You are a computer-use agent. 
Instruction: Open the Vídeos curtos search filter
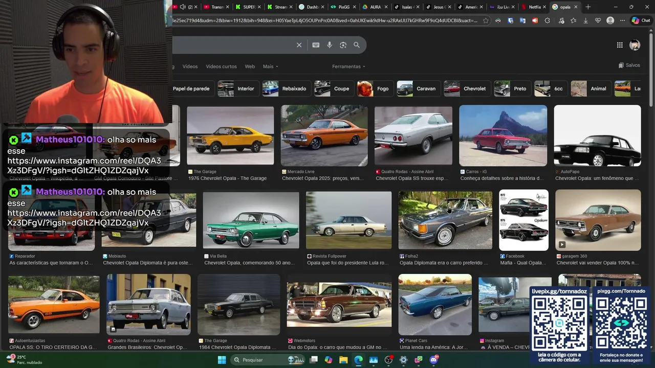(x=221, y=66)
